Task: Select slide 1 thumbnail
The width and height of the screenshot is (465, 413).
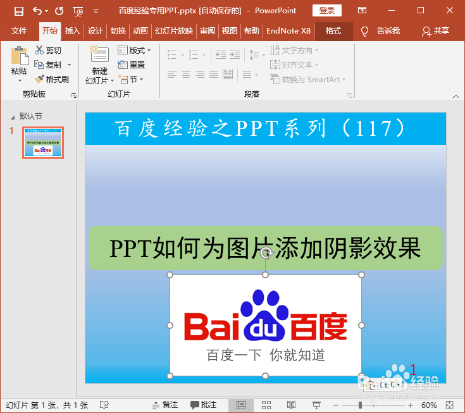Action: point(43,142)
